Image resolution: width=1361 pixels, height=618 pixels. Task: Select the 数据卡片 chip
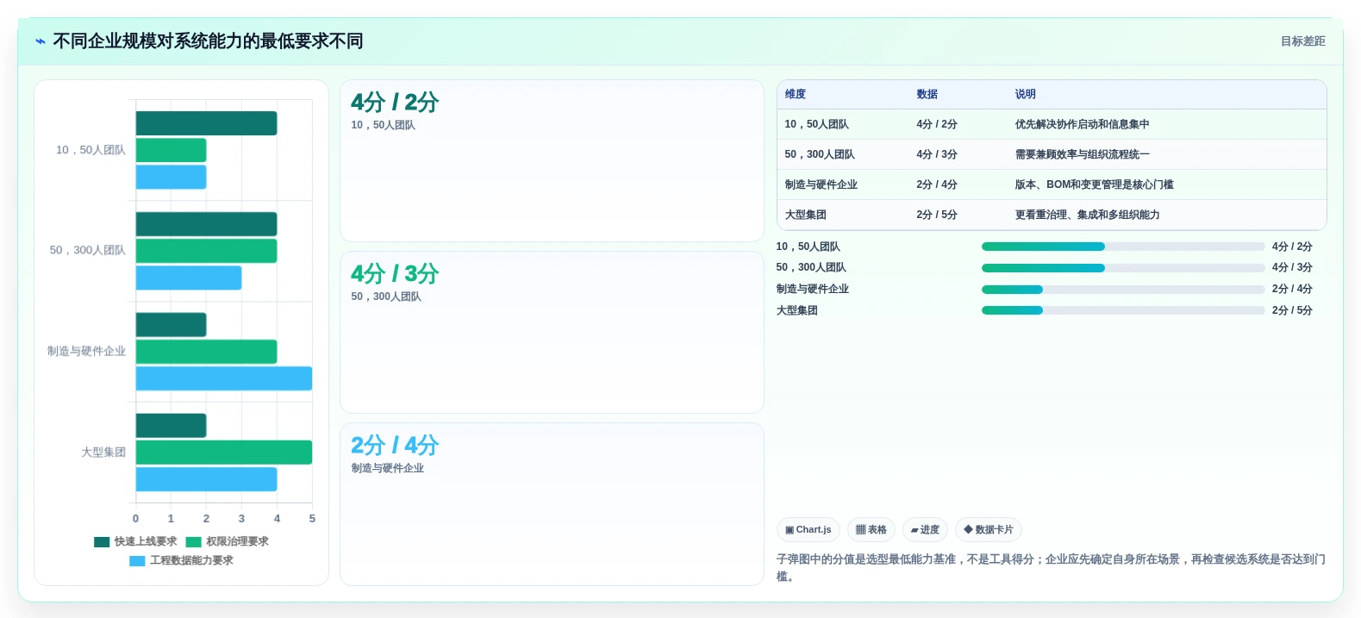pos(989,530)
